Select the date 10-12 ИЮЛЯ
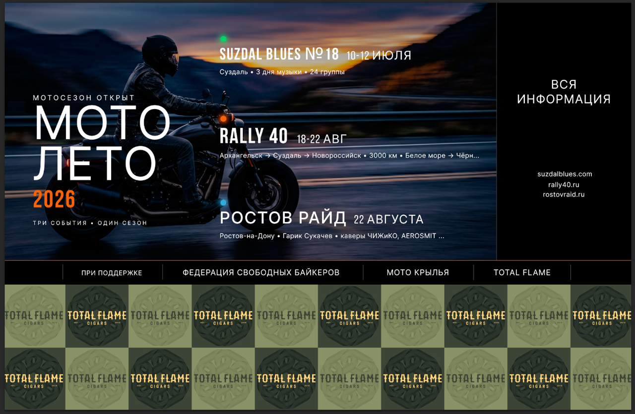Screen dimensions: 635x414 (x=379, y=56)
